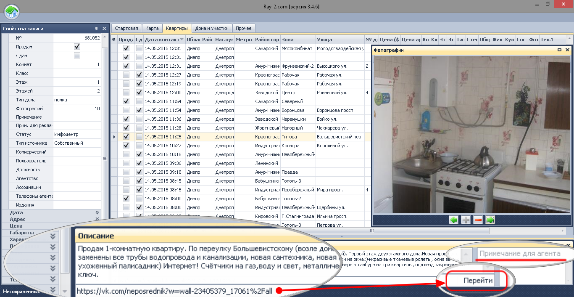Maximize the Фотографии panel

click(559, 50)
